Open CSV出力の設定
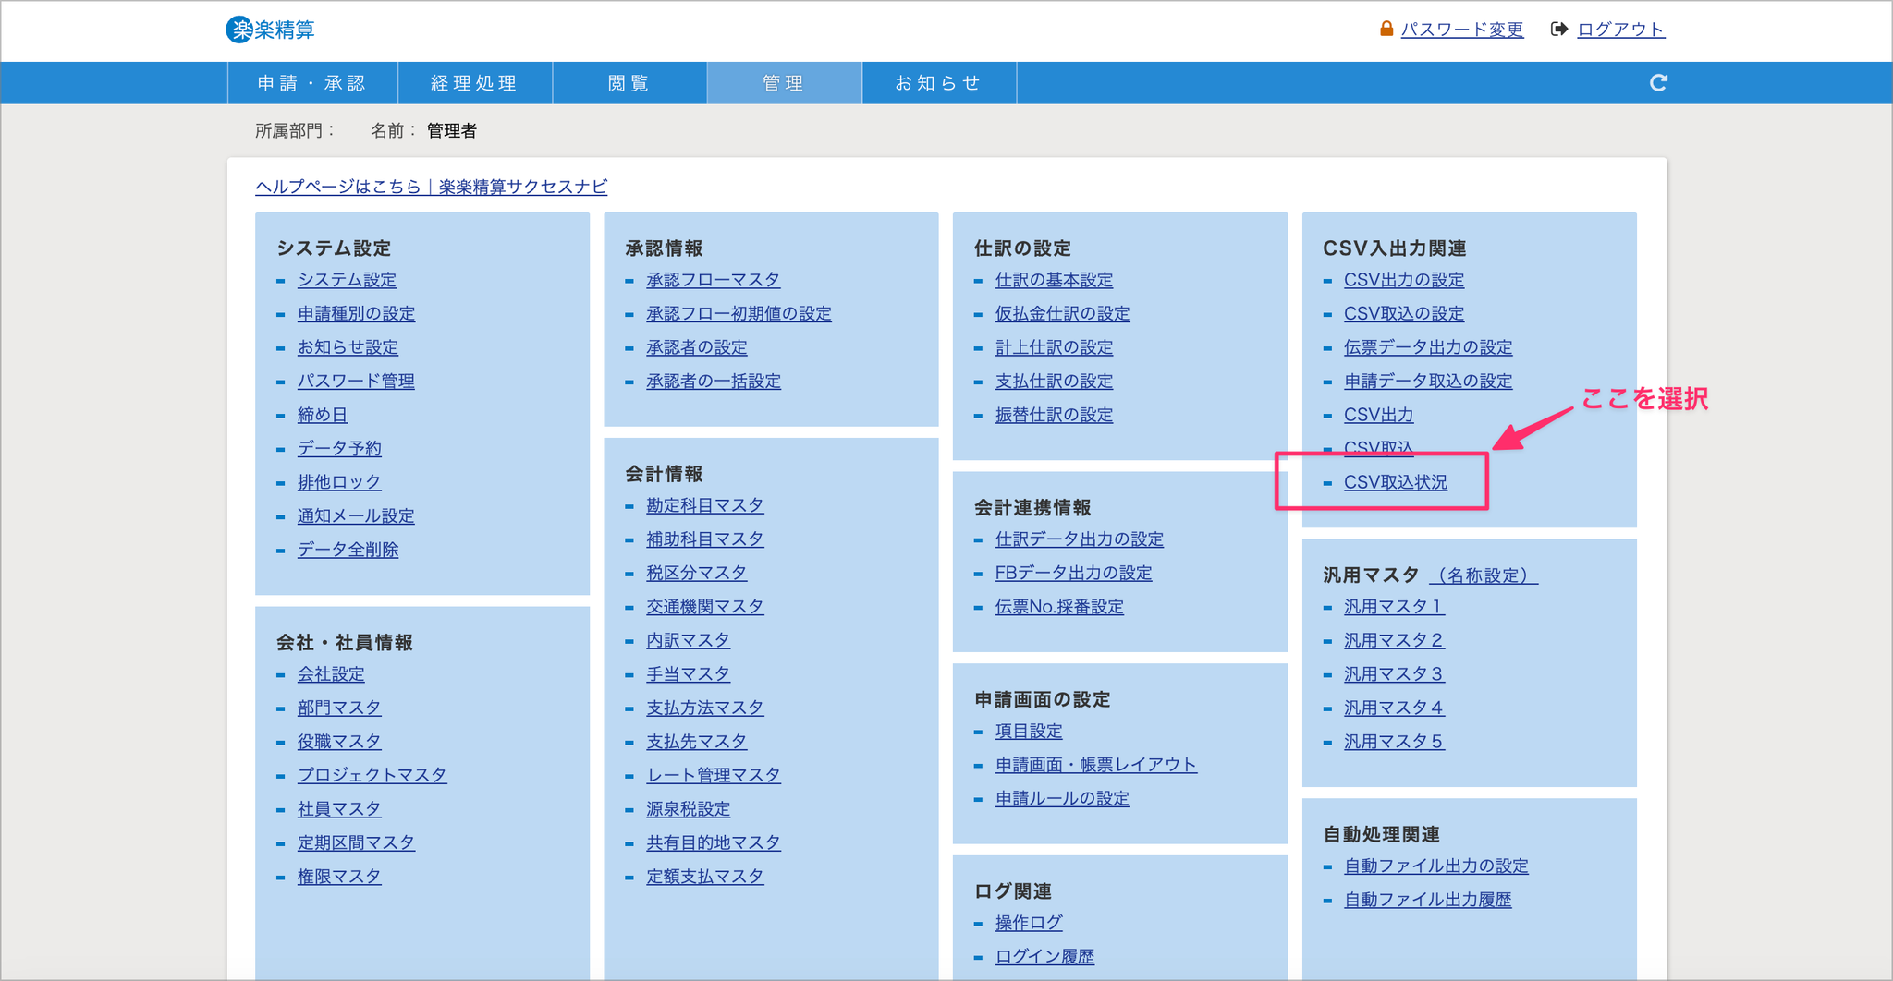1893x981 pixels. coord(1404,280)
